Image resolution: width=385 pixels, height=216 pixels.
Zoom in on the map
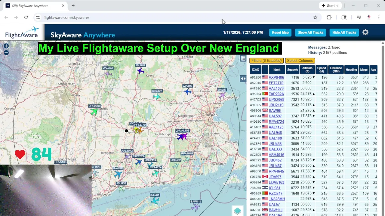(x=6, y=46)
